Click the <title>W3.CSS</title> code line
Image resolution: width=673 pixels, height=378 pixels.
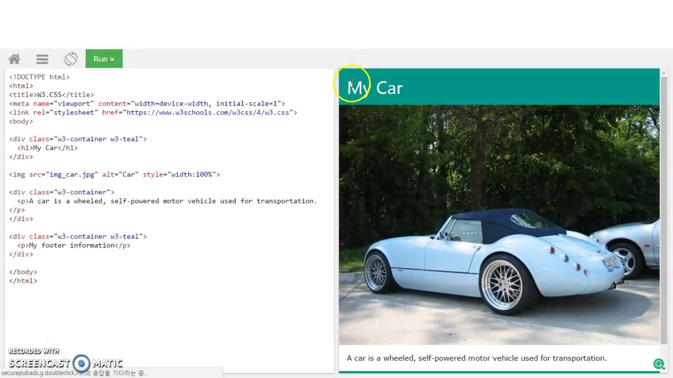click(52, 94)
